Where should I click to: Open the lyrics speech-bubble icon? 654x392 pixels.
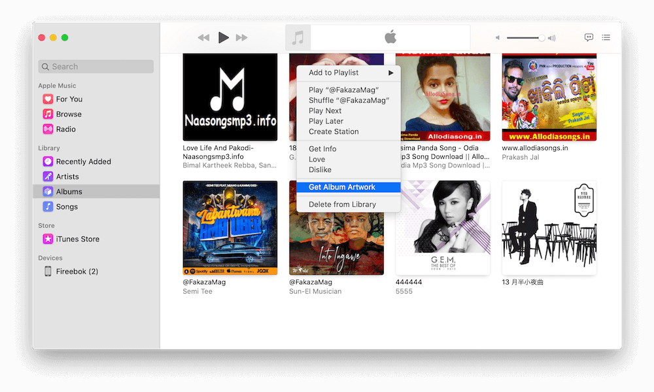point(589,37)
